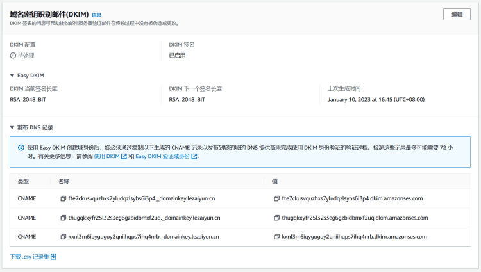This screenshot has height=272, width=481.
Task: Select the kxnl3m6iqygugoy2 _domainkey.lezaiyun.cn name text
Action: (x=144, y=236)
